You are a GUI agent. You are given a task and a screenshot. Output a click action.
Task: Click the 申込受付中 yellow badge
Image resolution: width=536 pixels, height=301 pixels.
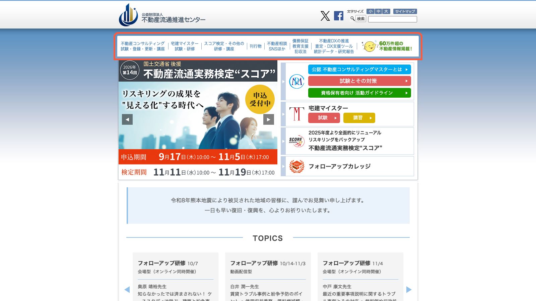pos(260,99)
